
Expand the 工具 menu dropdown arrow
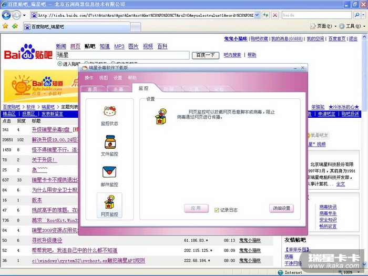[364, 26]
